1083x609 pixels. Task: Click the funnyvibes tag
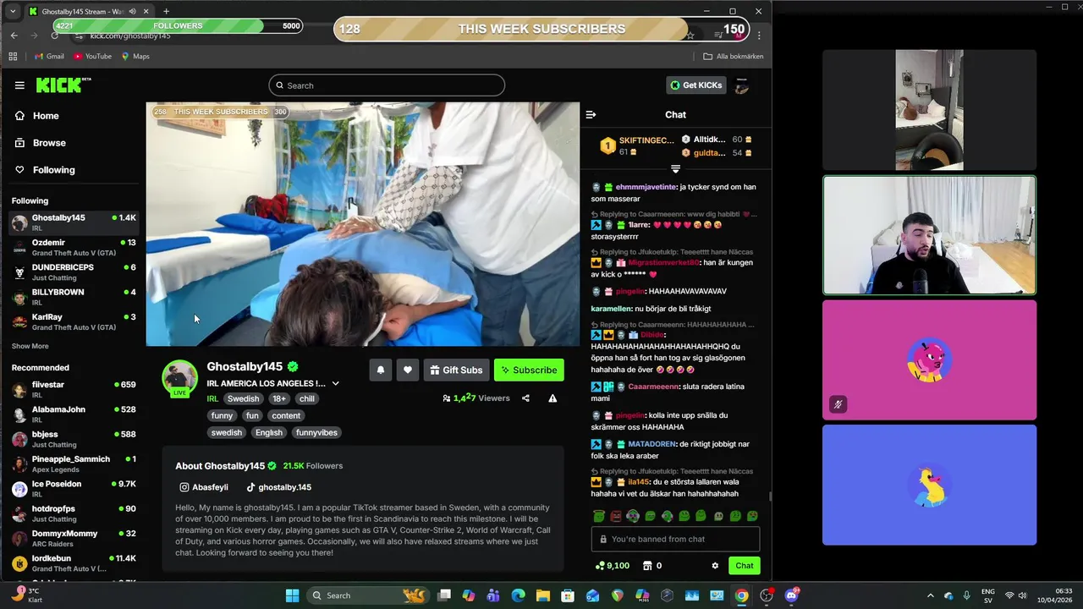316,432
